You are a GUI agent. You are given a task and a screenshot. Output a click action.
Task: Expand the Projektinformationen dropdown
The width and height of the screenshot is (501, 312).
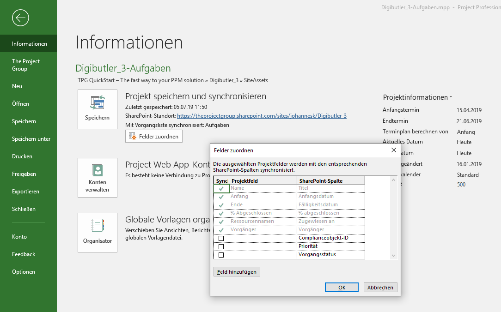pyautogui.click(x=417, y=97)
